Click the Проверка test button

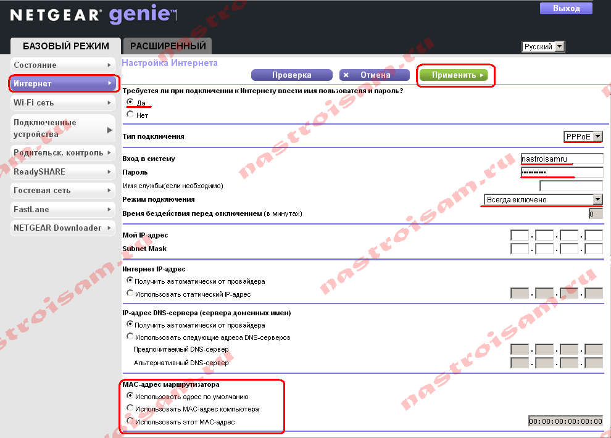coord(291,75)
